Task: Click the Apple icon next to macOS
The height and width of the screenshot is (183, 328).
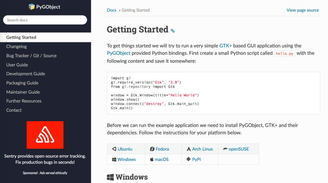Action: (152, 159)
